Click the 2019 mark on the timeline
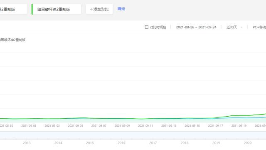The width and height of the screenshot is (266, 150). pos(216,143)
